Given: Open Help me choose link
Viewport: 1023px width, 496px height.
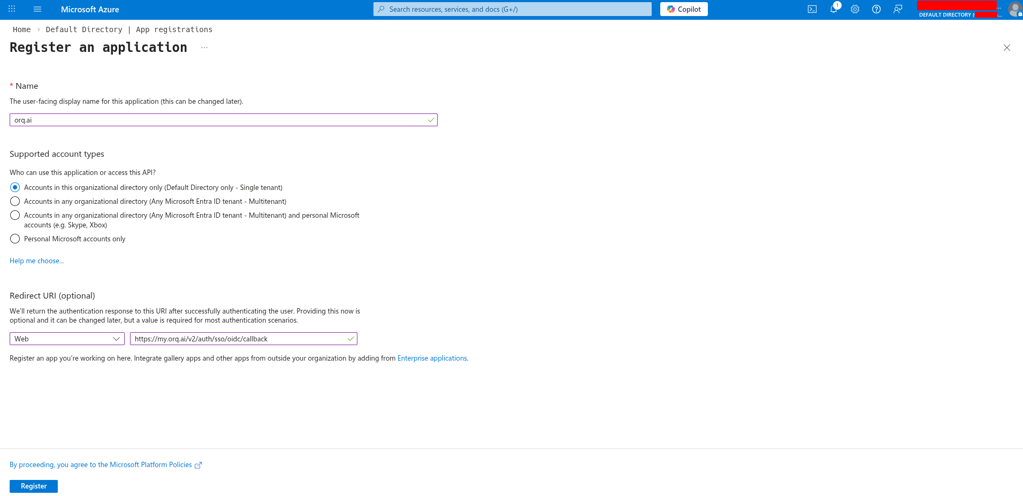Looking at the screenshot, I should coord(36,261).
